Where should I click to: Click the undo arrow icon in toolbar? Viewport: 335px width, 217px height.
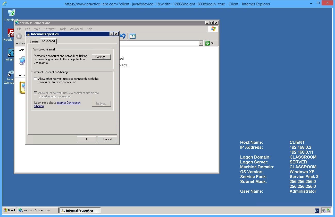tap(123, 36)
